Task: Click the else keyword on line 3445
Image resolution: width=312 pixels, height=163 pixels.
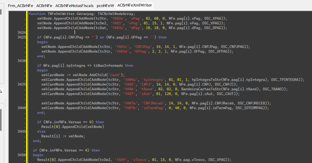Action: [x=41, y=131]
